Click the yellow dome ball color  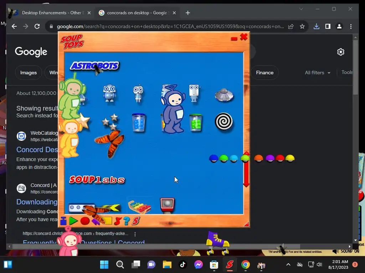point(290,158)
